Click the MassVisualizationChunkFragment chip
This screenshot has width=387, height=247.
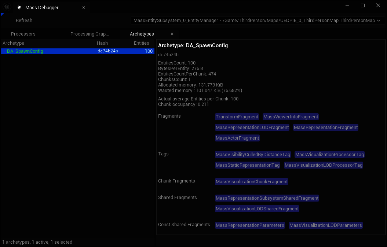coord(252,182)
